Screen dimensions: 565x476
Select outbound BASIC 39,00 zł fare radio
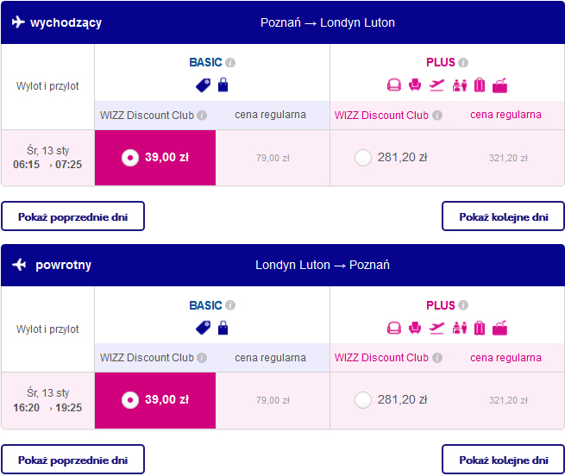pos(129,157)
